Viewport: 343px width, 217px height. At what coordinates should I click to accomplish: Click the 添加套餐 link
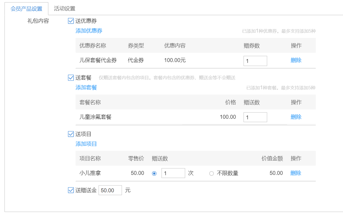tap(86, 88)
